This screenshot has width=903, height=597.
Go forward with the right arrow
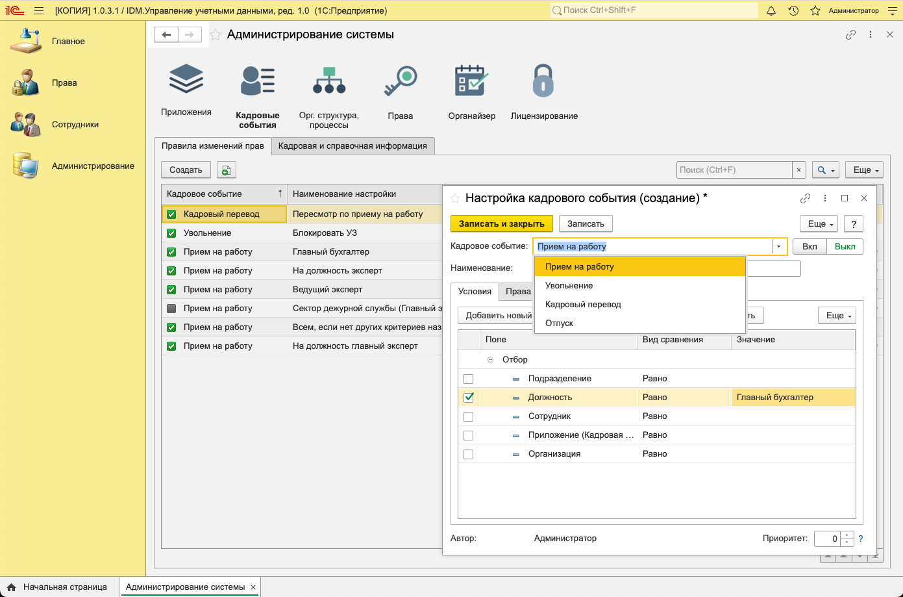(x=190, y=34)
